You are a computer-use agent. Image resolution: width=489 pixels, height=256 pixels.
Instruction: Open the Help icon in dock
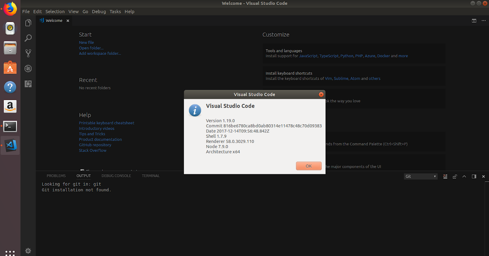10,87
